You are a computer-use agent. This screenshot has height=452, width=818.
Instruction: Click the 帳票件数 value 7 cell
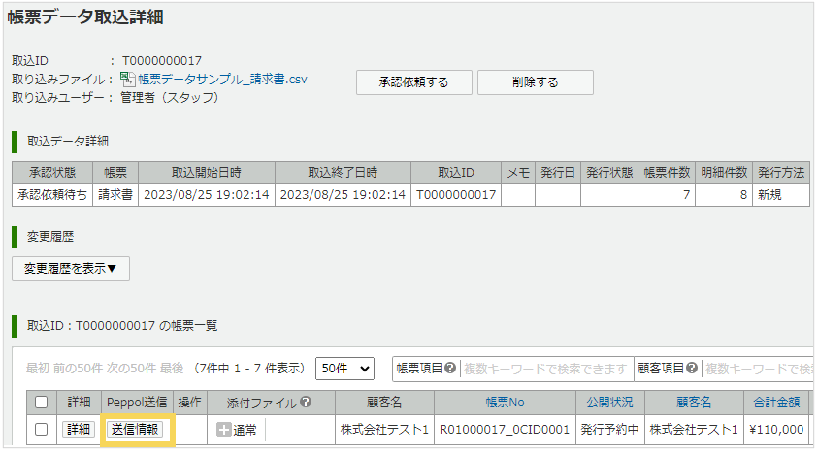[x=667, y=195]
